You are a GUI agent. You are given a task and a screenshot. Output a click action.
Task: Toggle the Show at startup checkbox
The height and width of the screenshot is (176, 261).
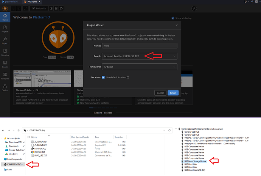click(x=173, y=18)
